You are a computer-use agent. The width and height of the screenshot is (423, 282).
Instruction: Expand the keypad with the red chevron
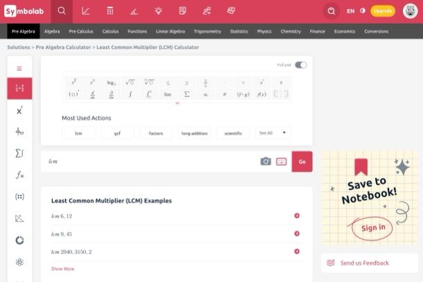click(x=178, y=103)
